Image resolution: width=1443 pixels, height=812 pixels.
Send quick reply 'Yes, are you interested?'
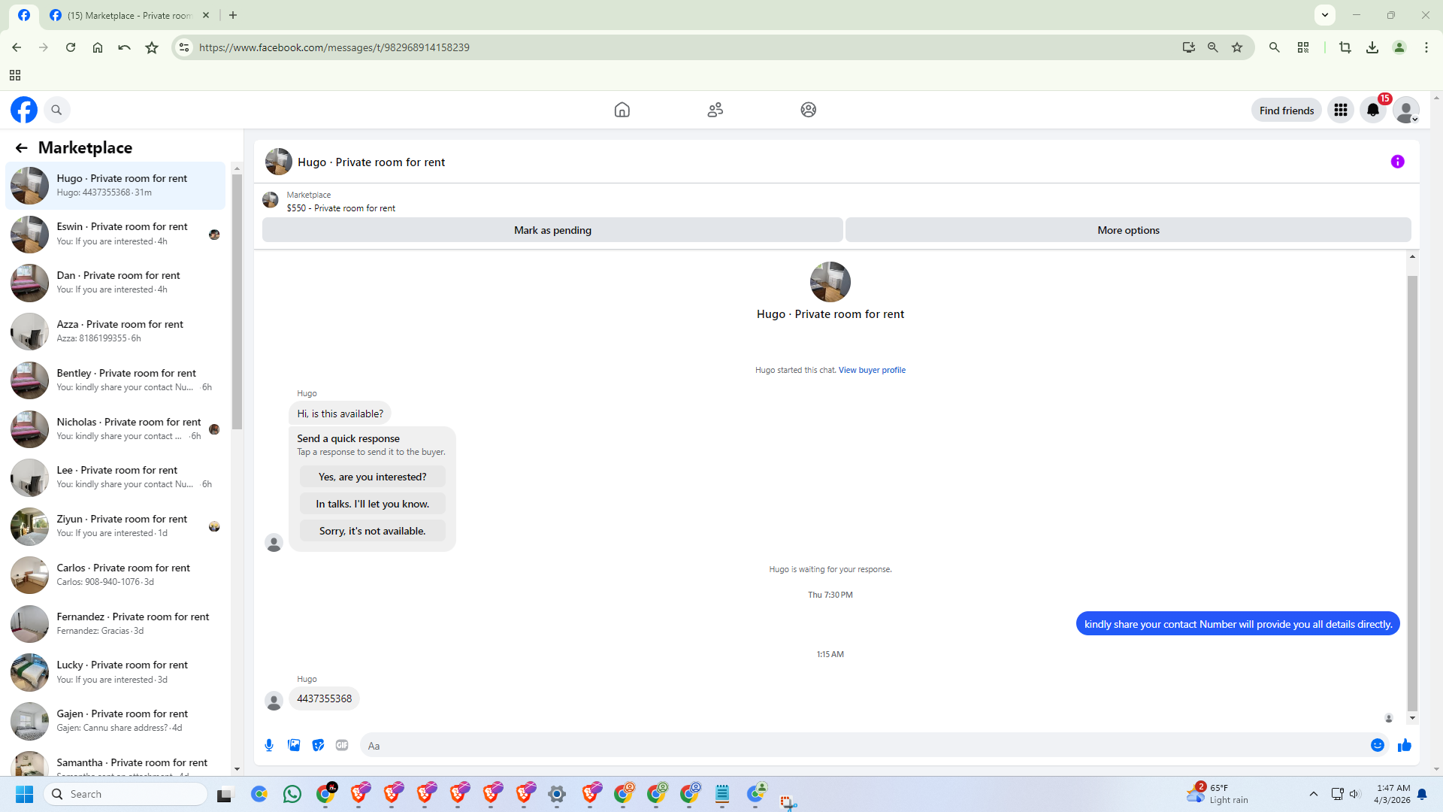tap(372, 477)
